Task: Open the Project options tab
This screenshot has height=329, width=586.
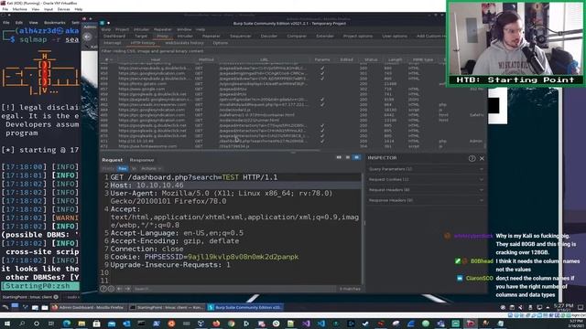Action: [358, 37]
